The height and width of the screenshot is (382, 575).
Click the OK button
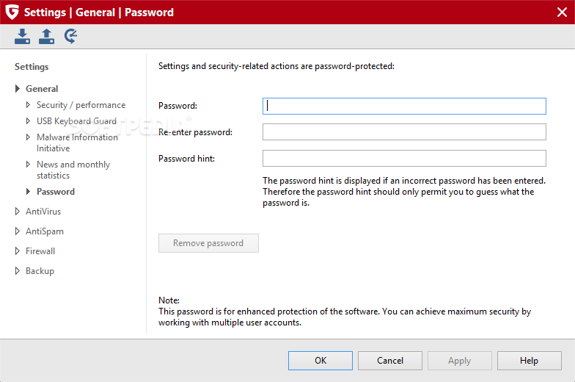click(x=320, y=361)
